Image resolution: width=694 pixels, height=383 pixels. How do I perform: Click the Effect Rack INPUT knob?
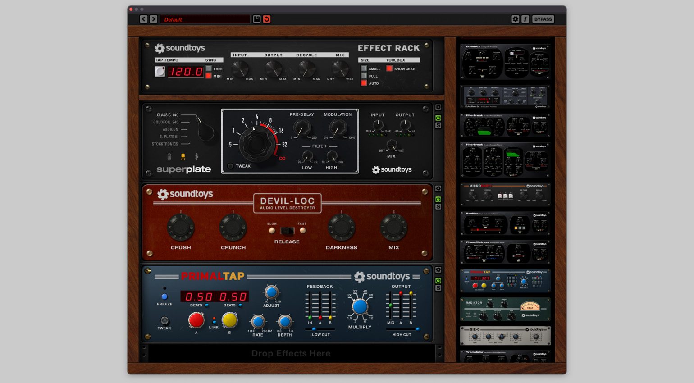click(240, 68)
